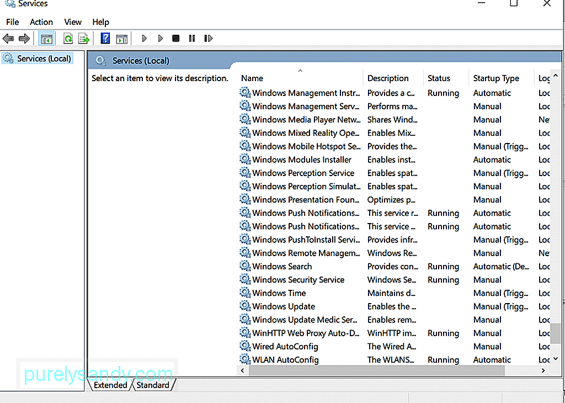Toggle Show/Hide Console Tree icon
This screenshot has width=565, height=403.
click(x=46, y=39)
